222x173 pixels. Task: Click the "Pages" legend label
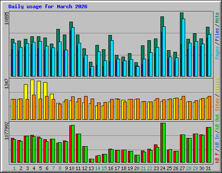click(217, 53)
